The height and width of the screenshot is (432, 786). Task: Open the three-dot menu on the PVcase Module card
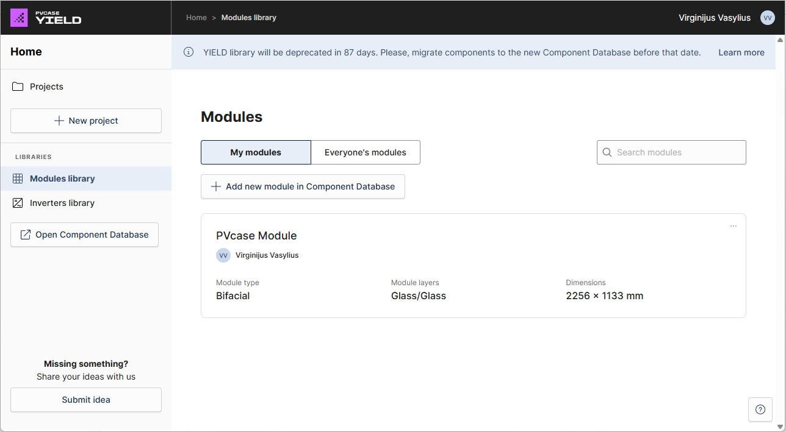734,226
